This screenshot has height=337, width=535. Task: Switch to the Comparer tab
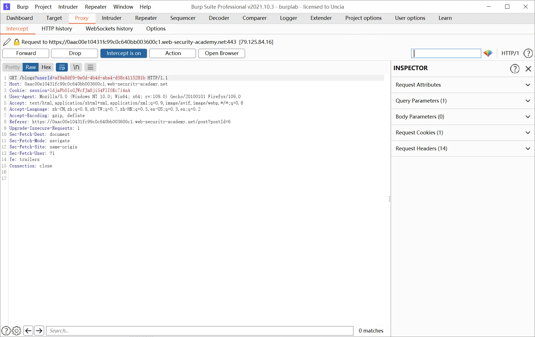[255, 18]
